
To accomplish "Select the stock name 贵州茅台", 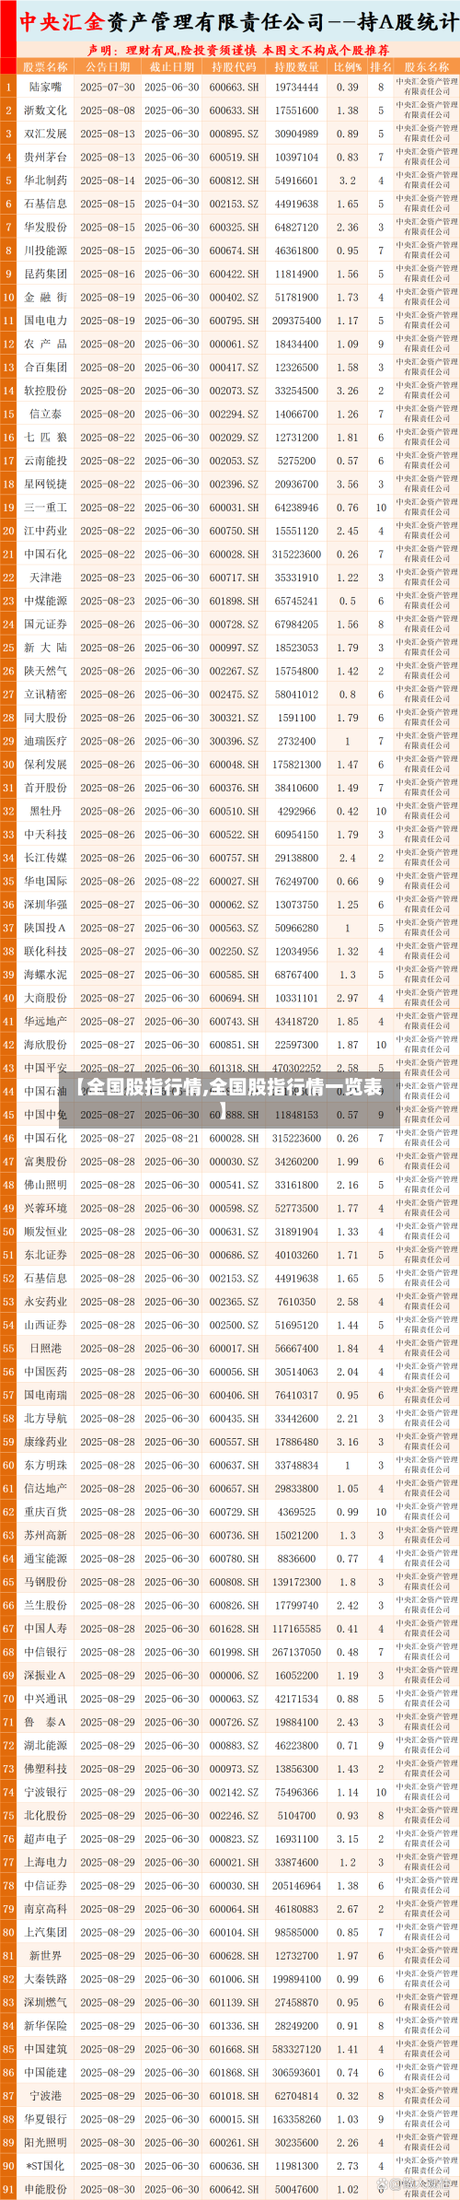I will tap(45, 158).
